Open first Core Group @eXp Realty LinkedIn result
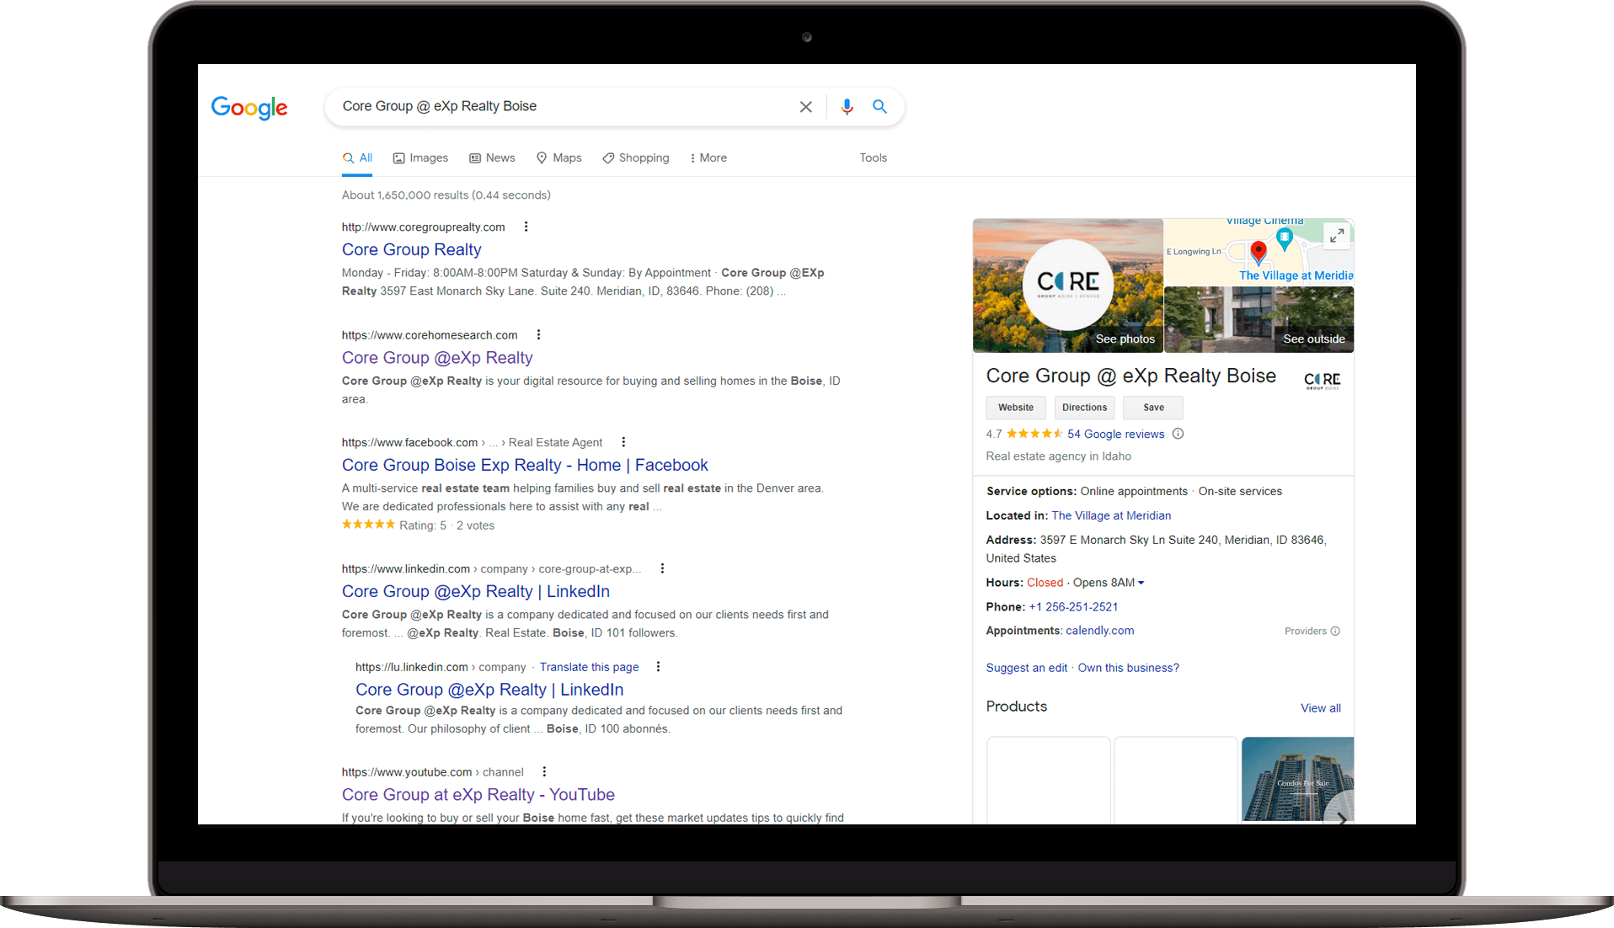1614x928 pixels. tap(476, 591)
